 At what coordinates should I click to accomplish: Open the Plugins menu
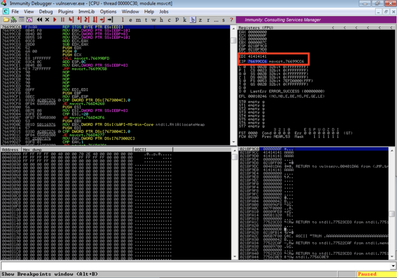point(66,11)
